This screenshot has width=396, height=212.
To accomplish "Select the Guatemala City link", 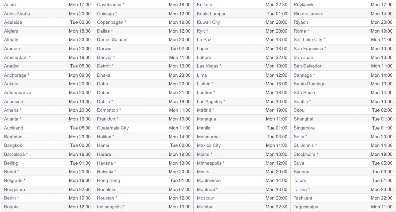I will point(113,128).
